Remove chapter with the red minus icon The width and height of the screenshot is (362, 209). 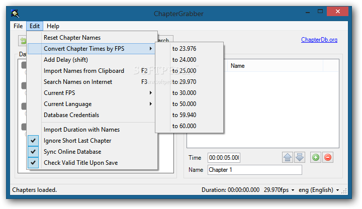click(x=328, y=157)
